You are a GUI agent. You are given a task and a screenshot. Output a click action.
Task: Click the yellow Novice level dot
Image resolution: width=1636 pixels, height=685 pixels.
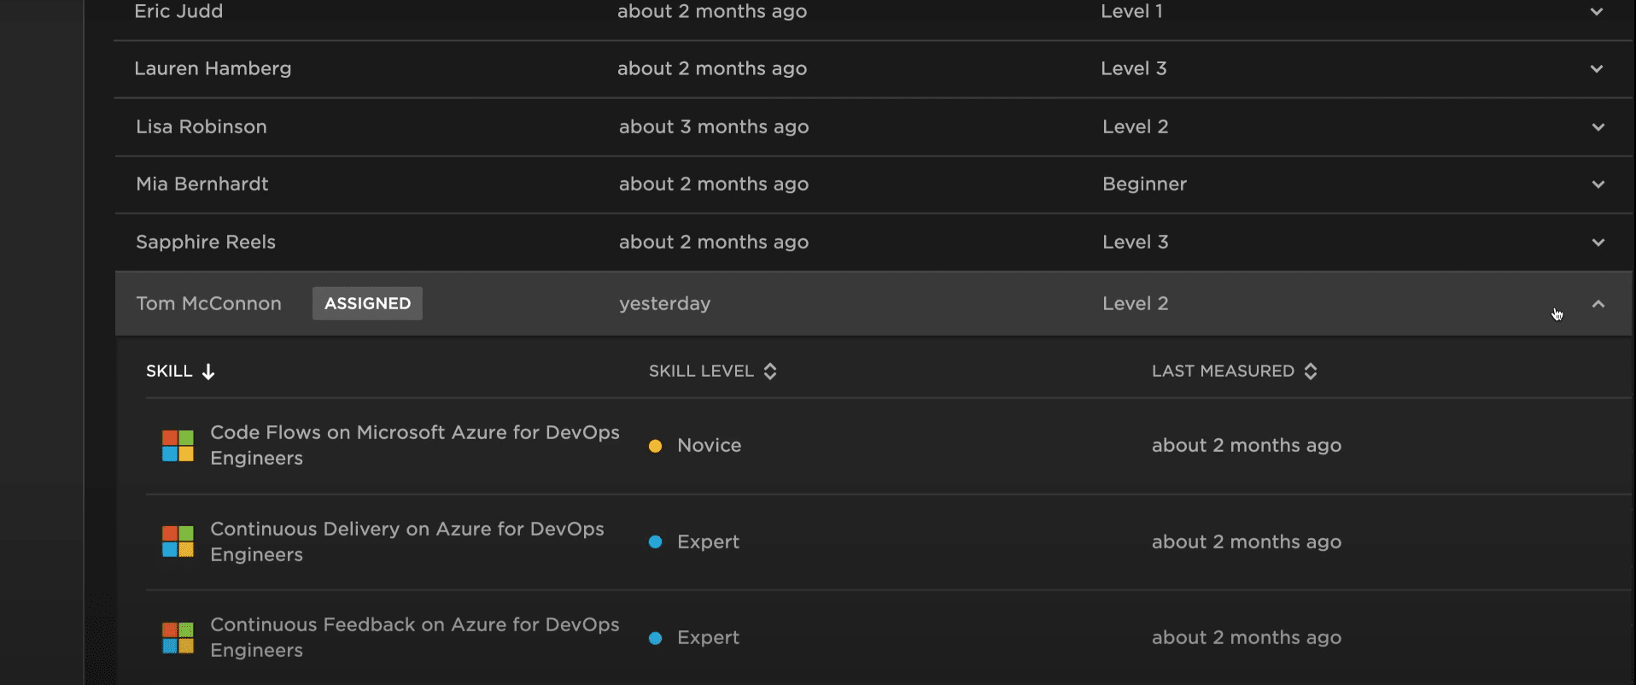pyautogui.click(x=655, y=446)
